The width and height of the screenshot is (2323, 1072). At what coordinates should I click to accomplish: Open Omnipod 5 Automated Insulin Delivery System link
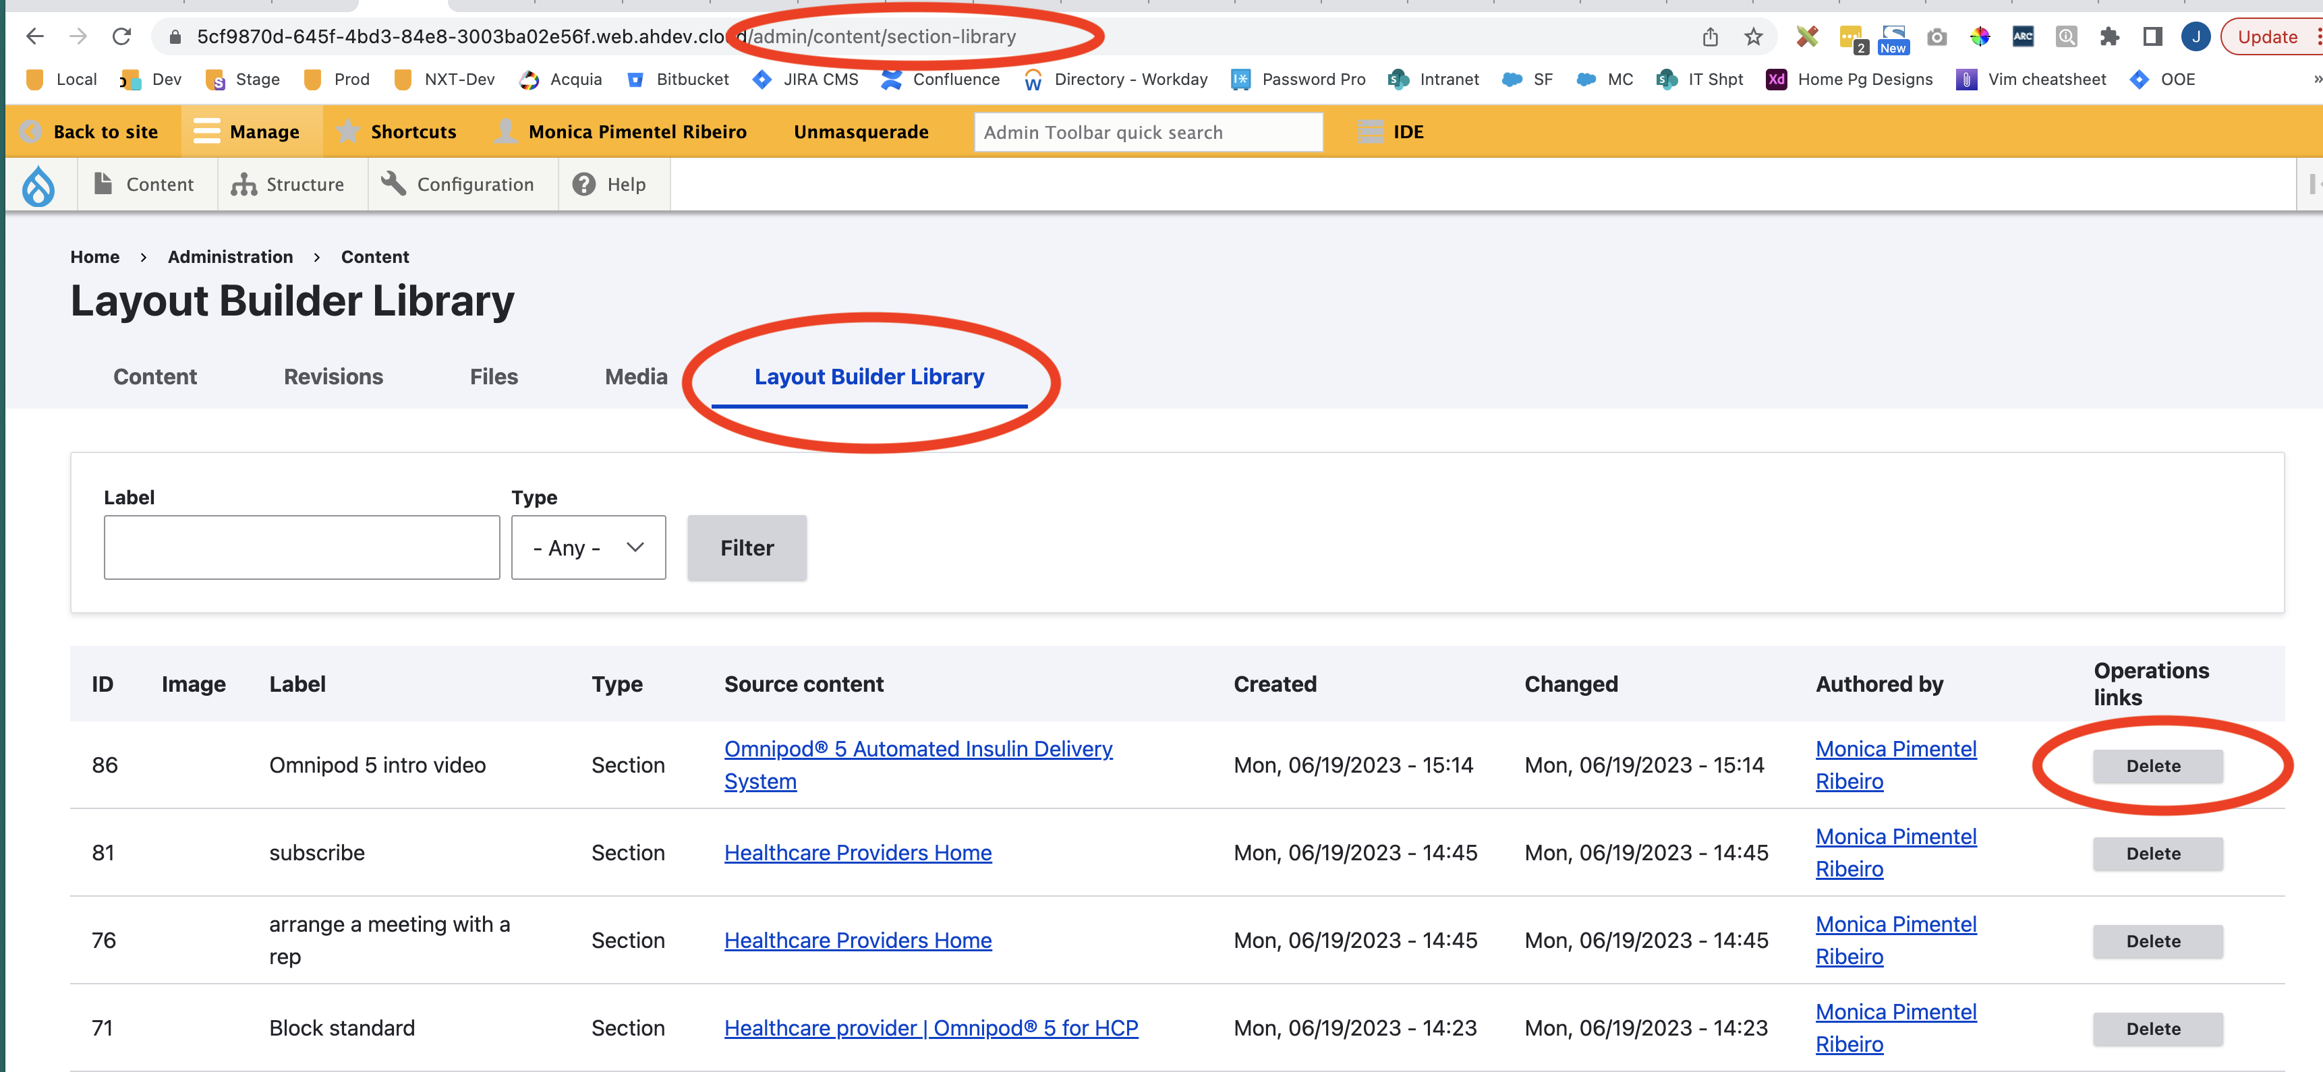pos(918,765)
